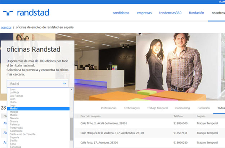The width and height of the screenshot is (225, 148).
Task: Select Santa cruz de Tenerife option
Action: [23, 134]
